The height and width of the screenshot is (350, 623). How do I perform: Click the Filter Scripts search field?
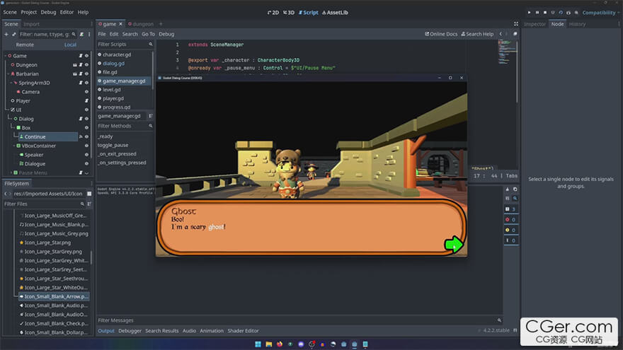pyautogui.click(x=125, y=45)
